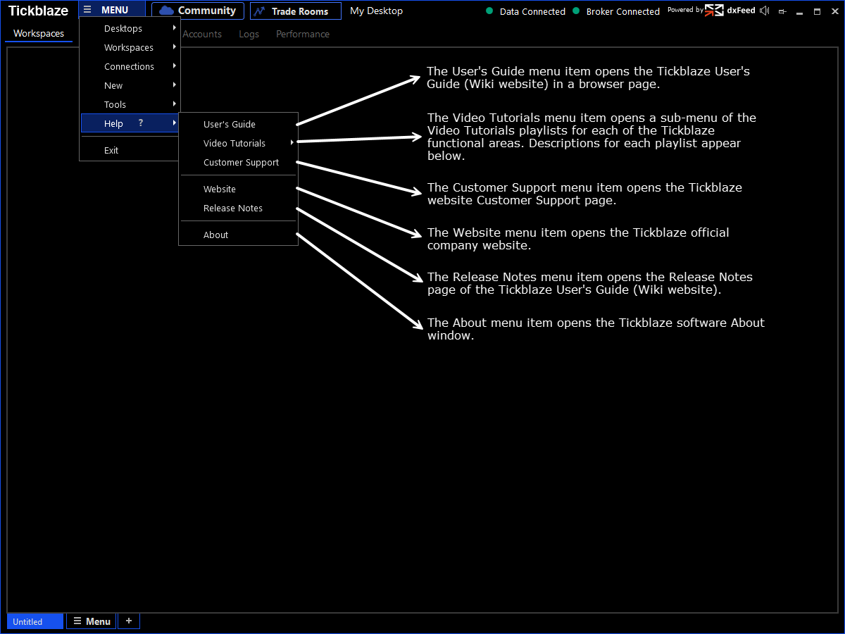The width and height of the screenshot is (845, 634).
Task: Expand arrow beside Desktops
Action: click(174, 27)
